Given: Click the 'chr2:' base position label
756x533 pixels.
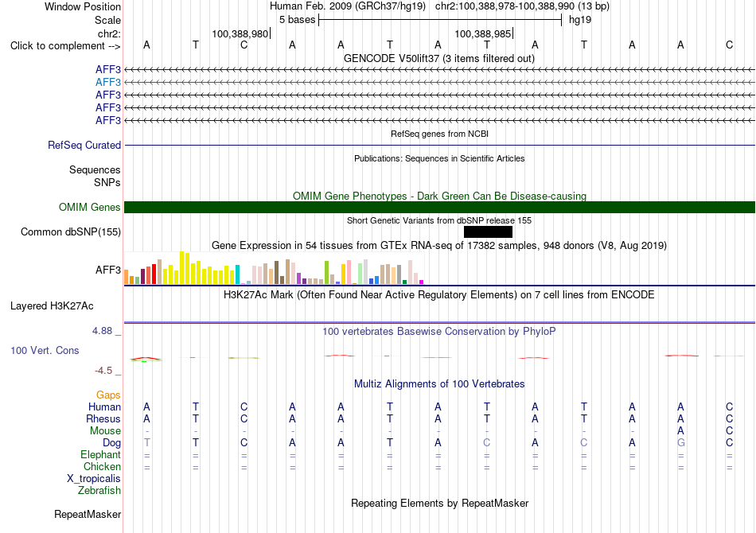Looking at the screenshot, I should tap(110, 33).
